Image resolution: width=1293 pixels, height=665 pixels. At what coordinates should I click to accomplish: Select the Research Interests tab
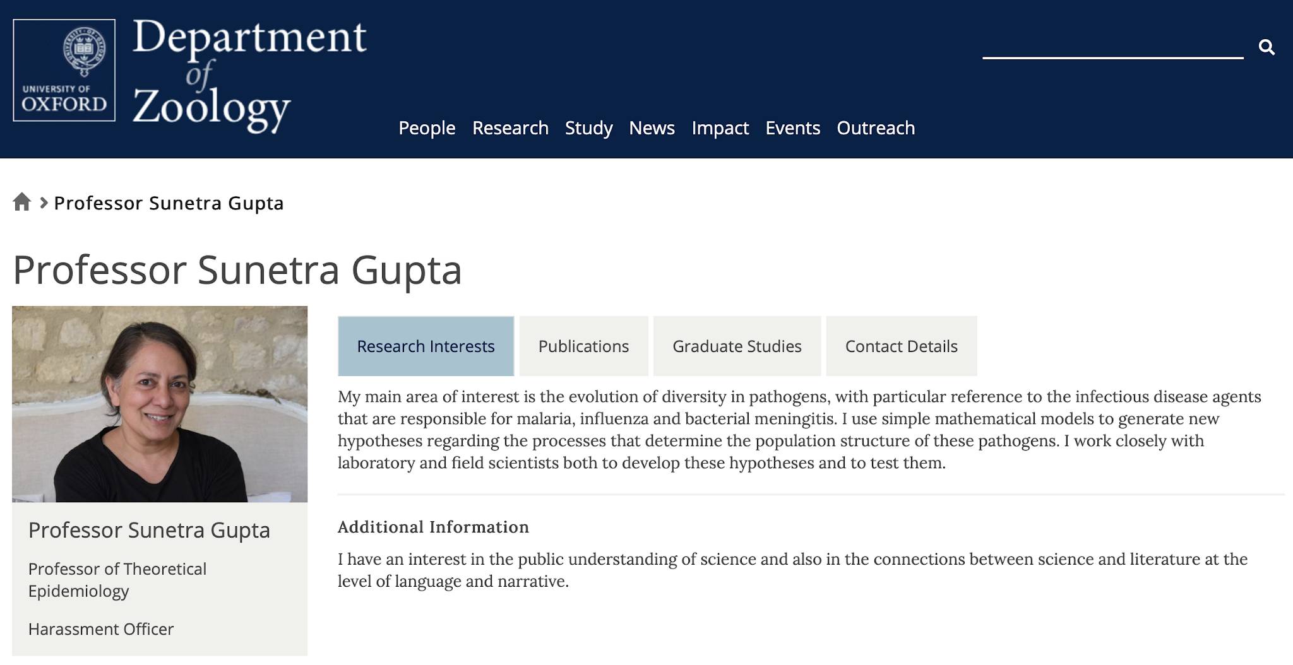[x=426, y=346]
